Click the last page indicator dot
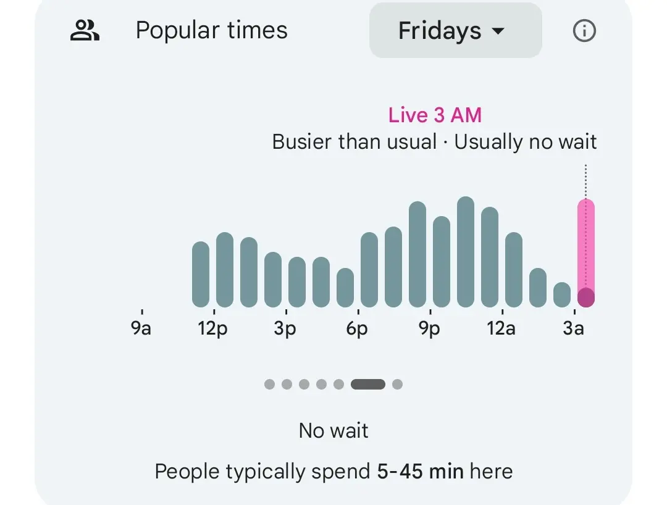Viewport: 667px width, 505px height. click(x=397, y=384)
